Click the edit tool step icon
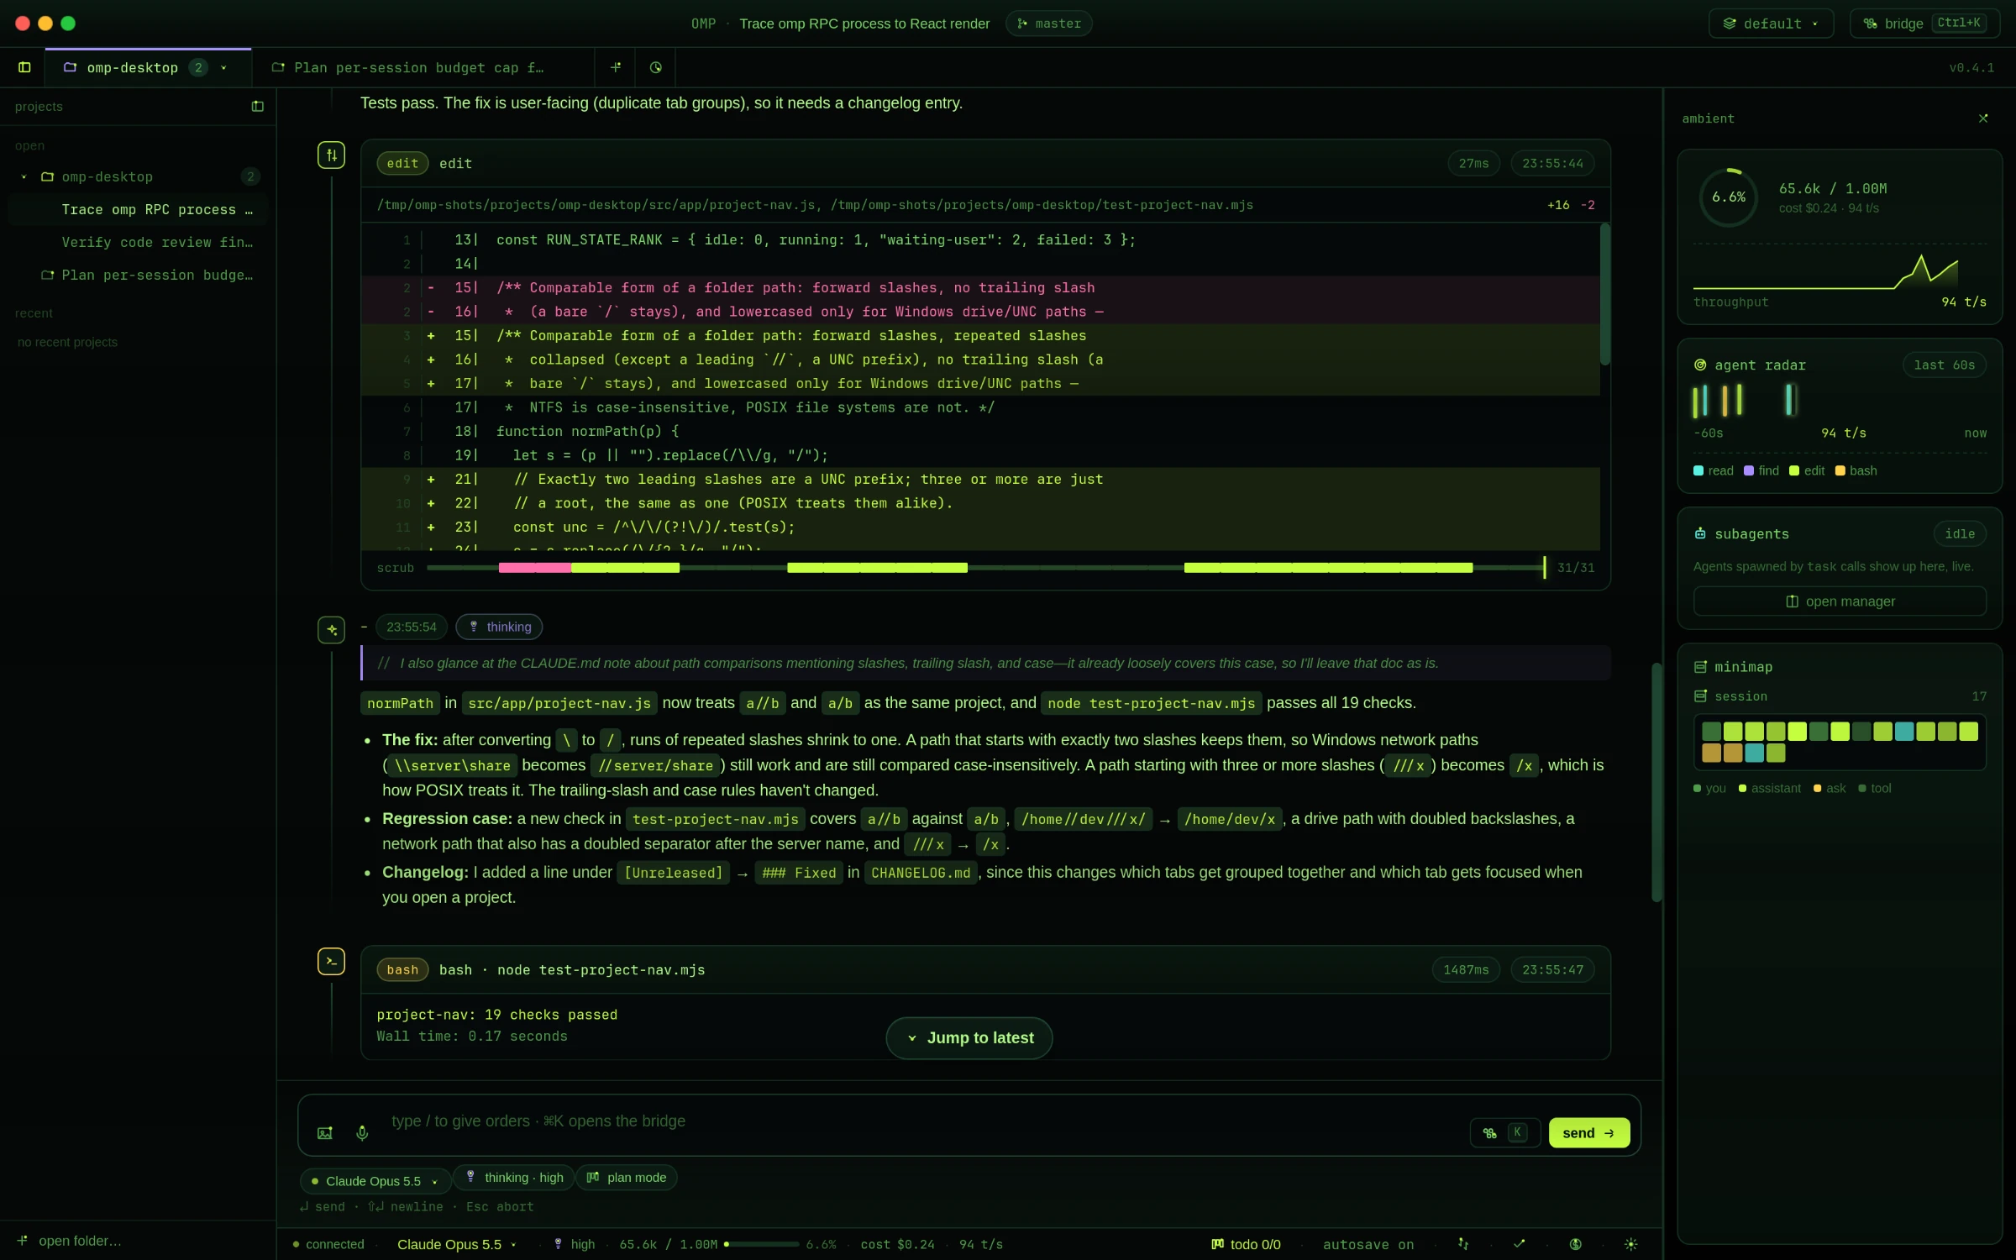The width and height of the screenshot is (2016, 1260). (331, 155)
